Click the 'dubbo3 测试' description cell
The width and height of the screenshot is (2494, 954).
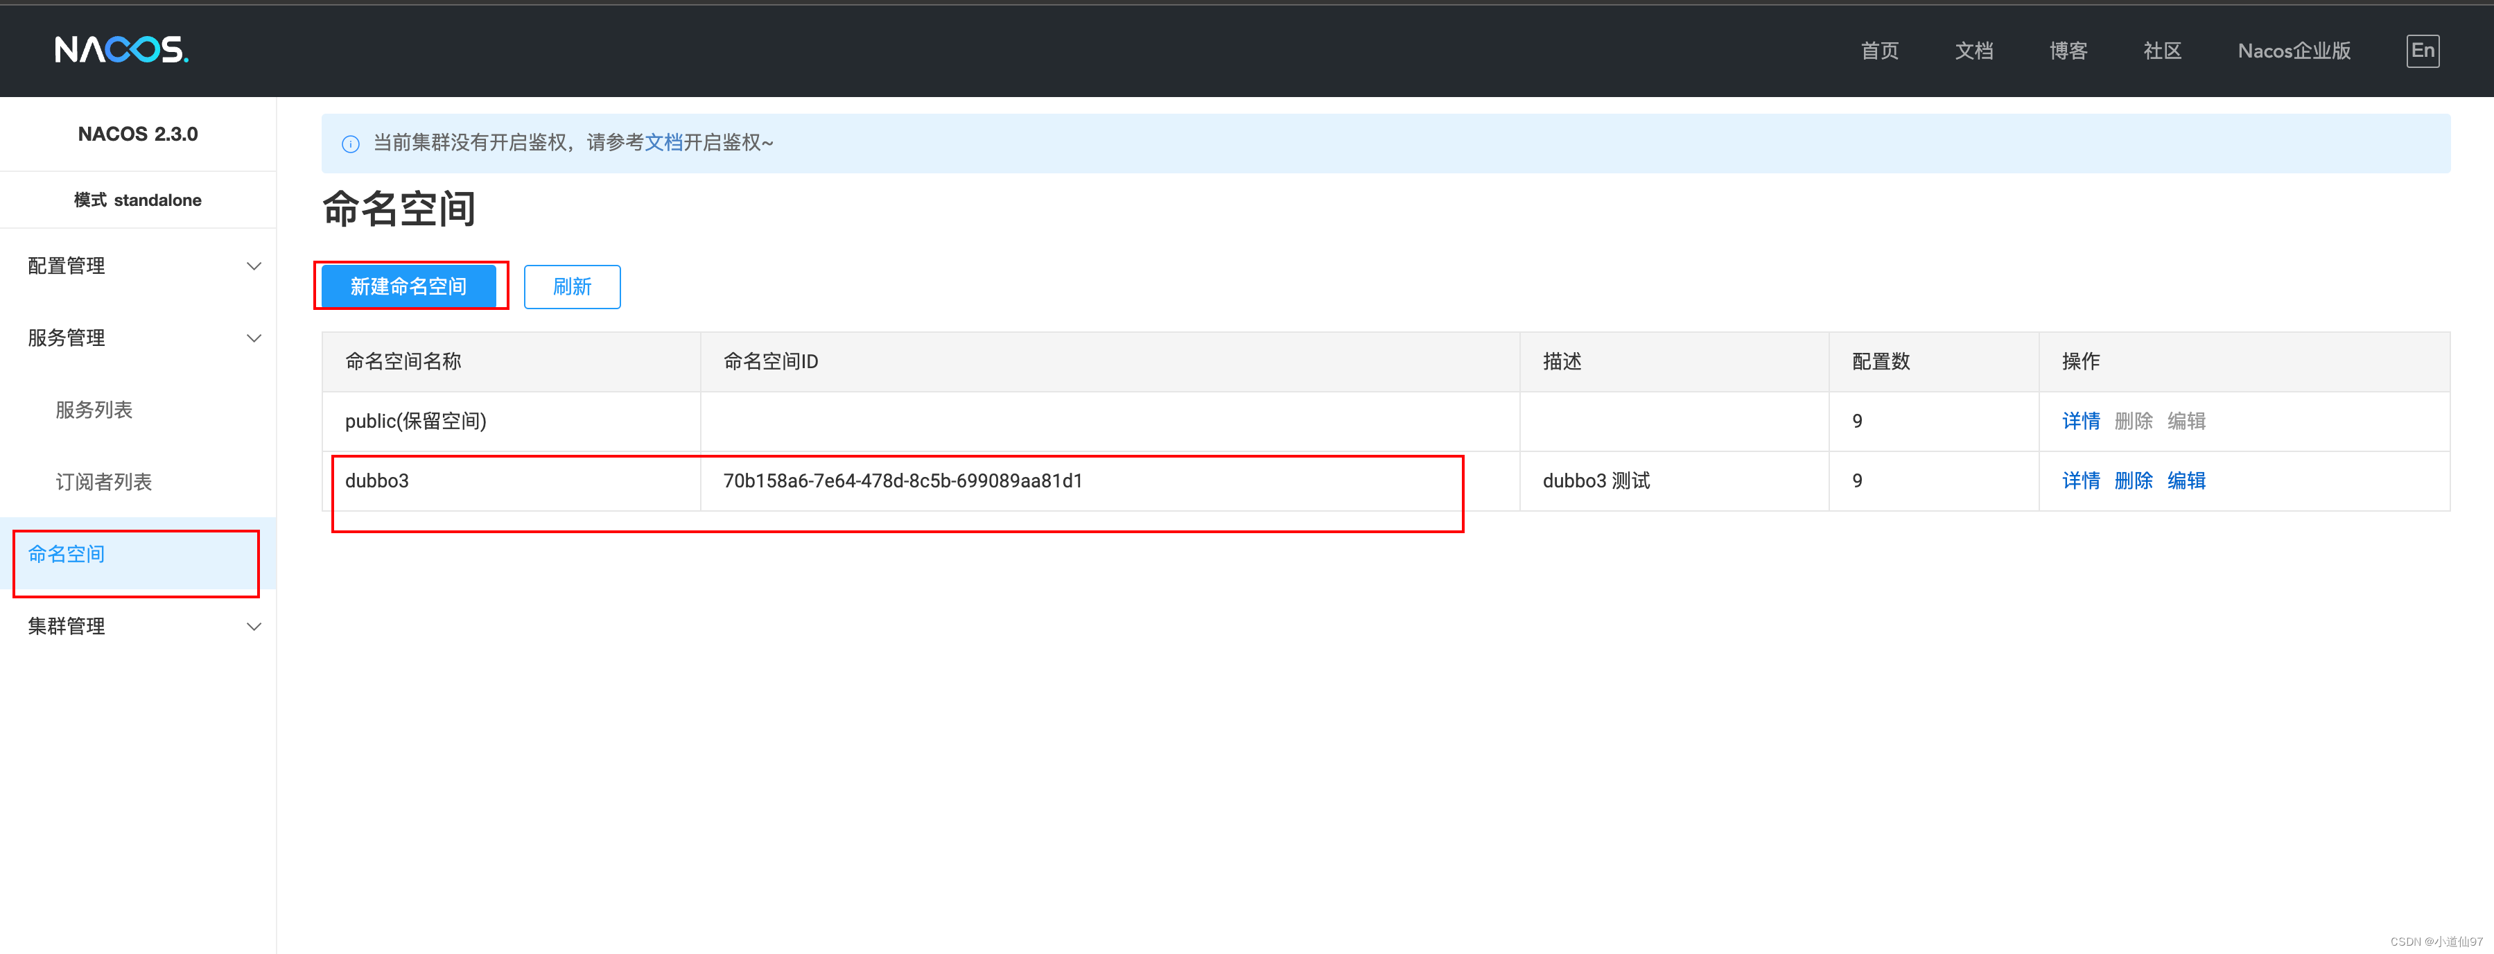pos(1674,480)
